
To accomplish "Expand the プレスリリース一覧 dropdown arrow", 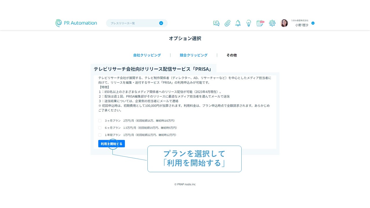I will 161,23.
